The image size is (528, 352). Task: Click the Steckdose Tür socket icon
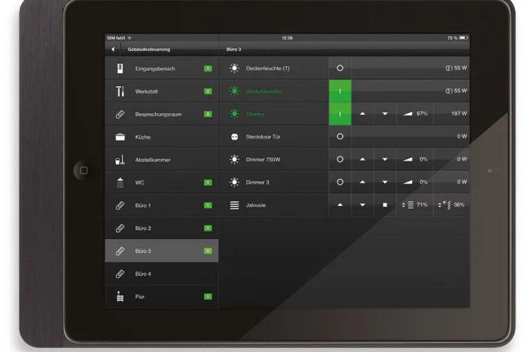coord(234,137)
